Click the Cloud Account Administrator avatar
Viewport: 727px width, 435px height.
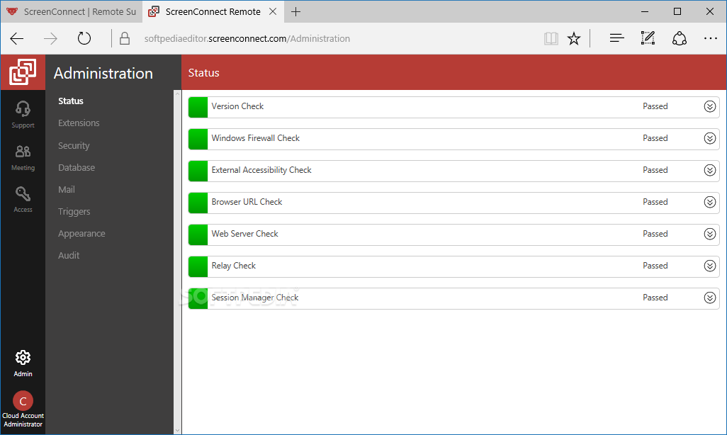[x=23, y=400]
